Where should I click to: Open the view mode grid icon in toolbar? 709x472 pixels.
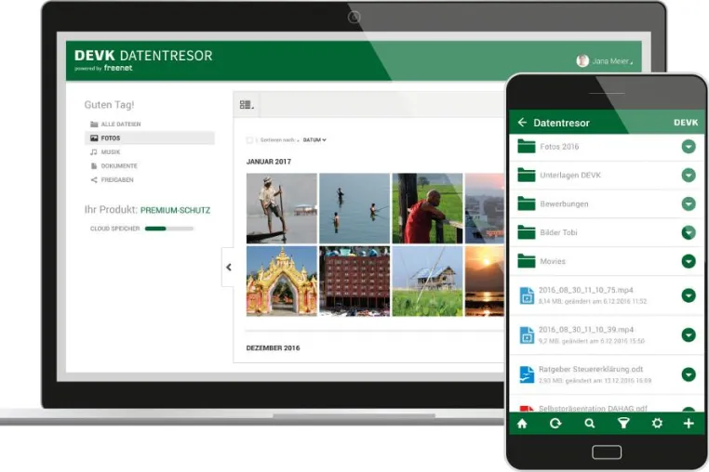tap(247, 105)
